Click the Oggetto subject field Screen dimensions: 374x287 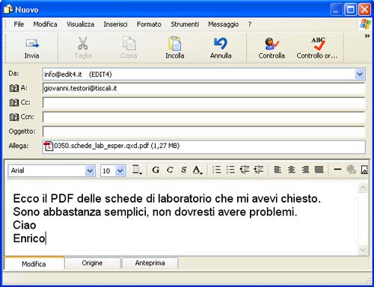coord(203,132)
